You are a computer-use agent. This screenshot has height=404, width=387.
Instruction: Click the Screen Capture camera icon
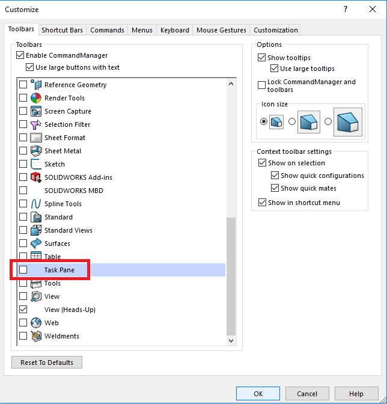pyautogui.click(x=35, y=111)
